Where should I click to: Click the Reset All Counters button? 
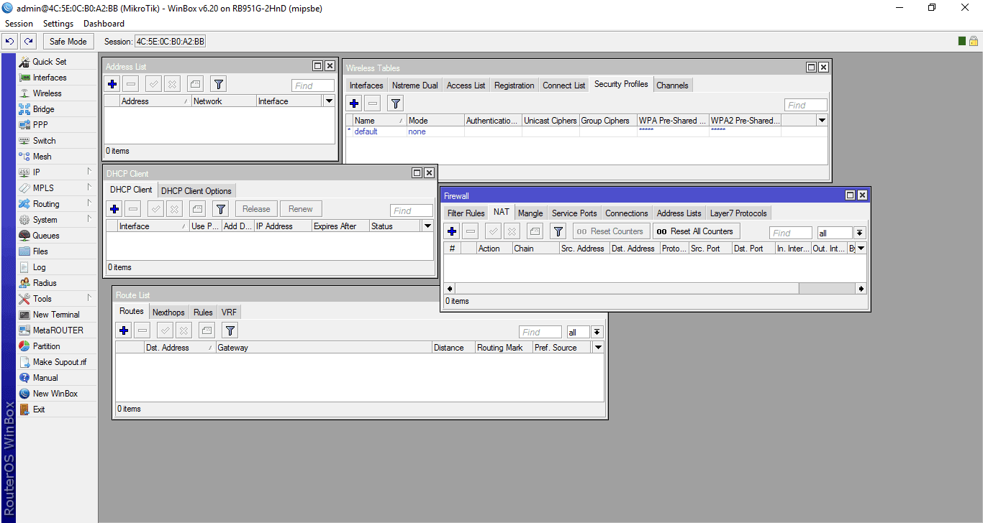point(695,231)
